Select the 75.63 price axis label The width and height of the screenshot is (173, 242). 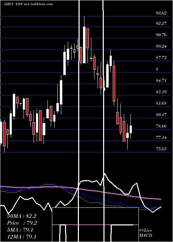tap(161, 149)
